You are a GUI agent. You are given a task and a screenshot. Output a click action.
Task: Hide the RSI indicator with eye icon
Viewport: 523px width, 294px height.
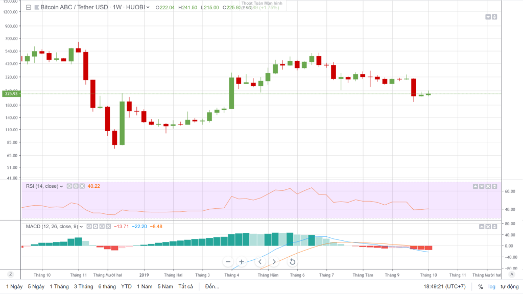tap(69, 186)
